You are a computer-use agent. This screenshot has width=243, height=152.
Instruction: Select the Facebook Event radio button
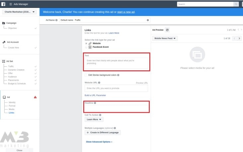(86, 47)
